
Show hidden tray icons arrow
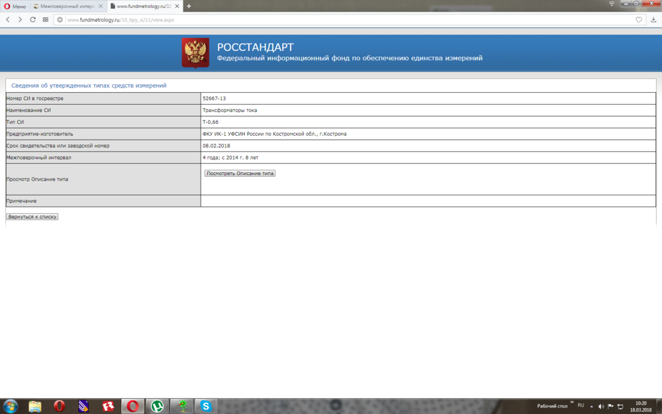591,406
